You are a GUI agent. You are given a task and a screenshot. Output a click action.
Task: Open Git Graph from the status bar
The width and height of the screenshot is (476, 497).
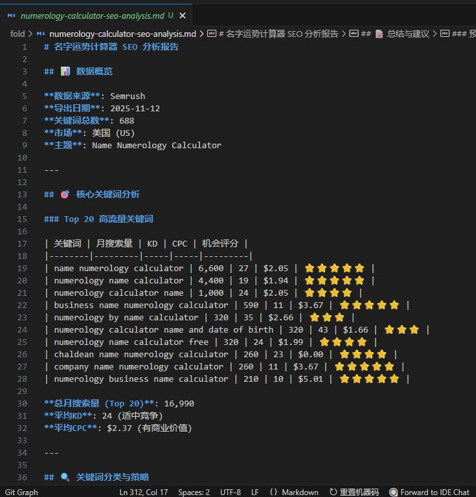tap(21, 492)
